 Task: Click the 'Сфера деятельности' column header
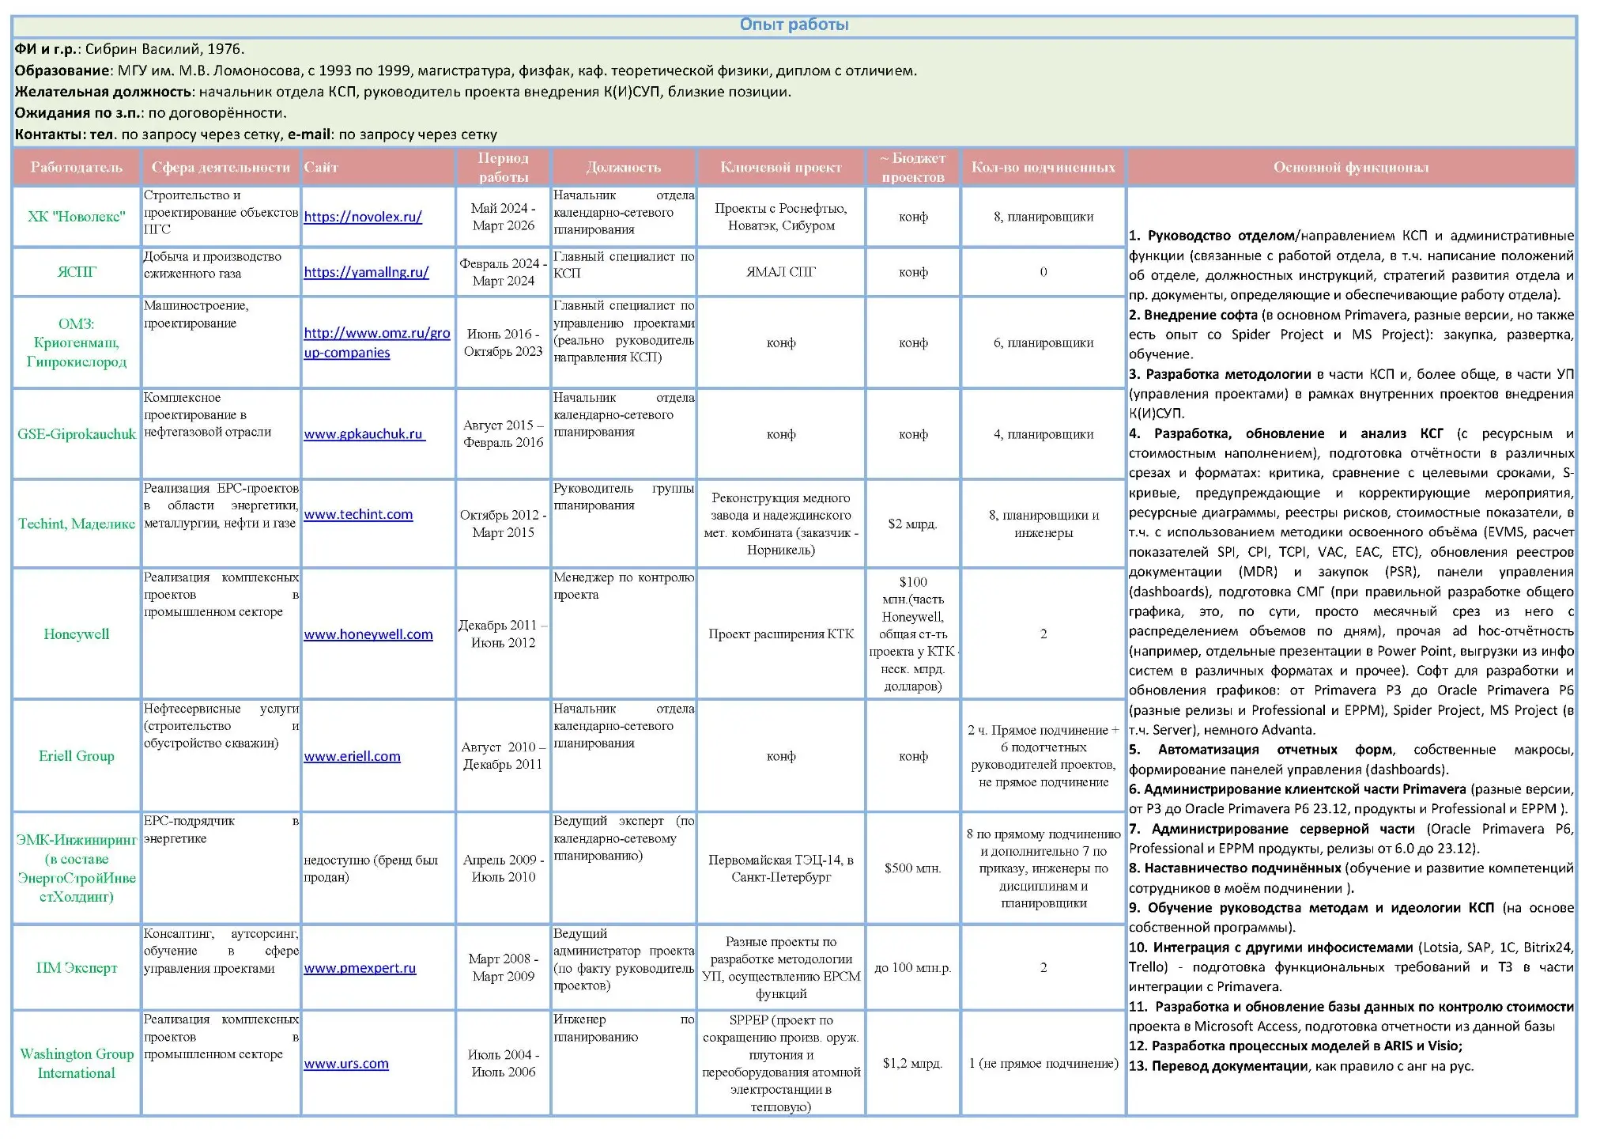tap(221, 167)
